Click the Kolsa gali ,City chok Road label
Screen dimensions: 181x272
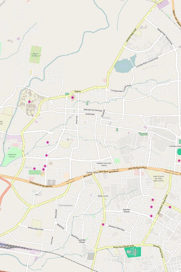coord(93,110)
